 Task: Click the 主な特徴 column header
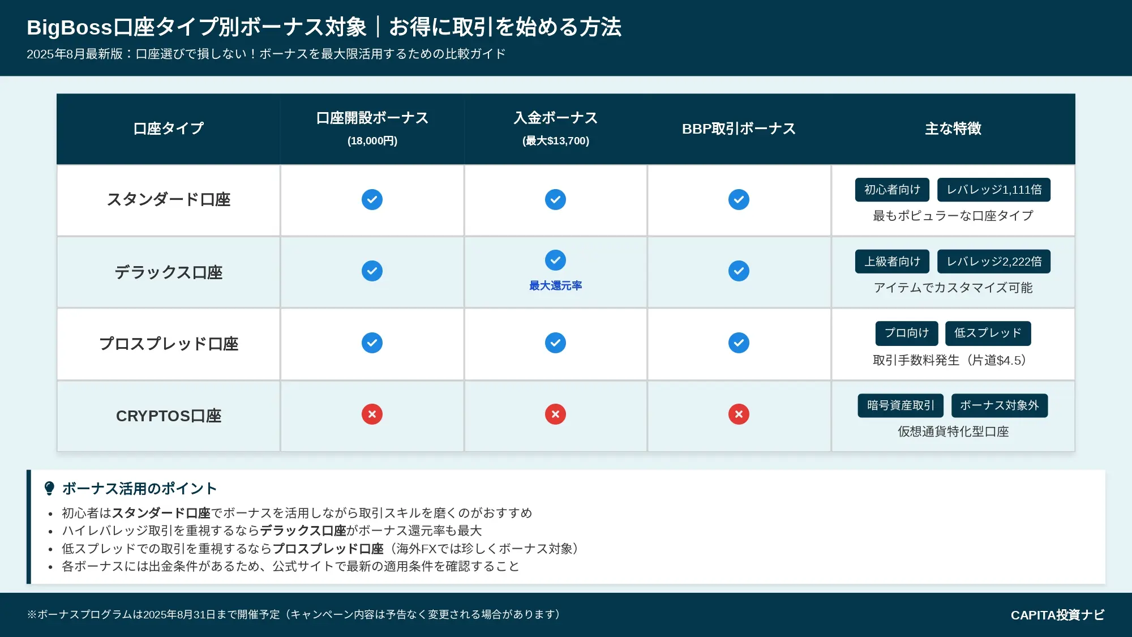point(953,129)
